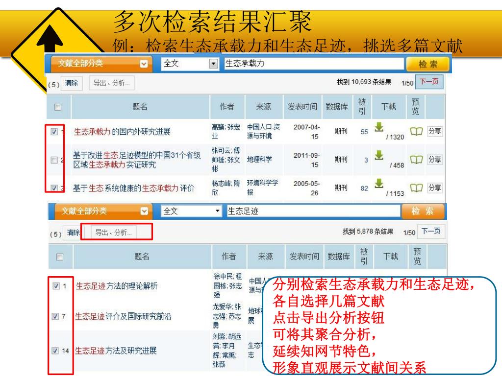The width and height of the screenshot is (502, 376).
Task: Open upper 全文 search field dropdown
Action: [x=213, y=64]
